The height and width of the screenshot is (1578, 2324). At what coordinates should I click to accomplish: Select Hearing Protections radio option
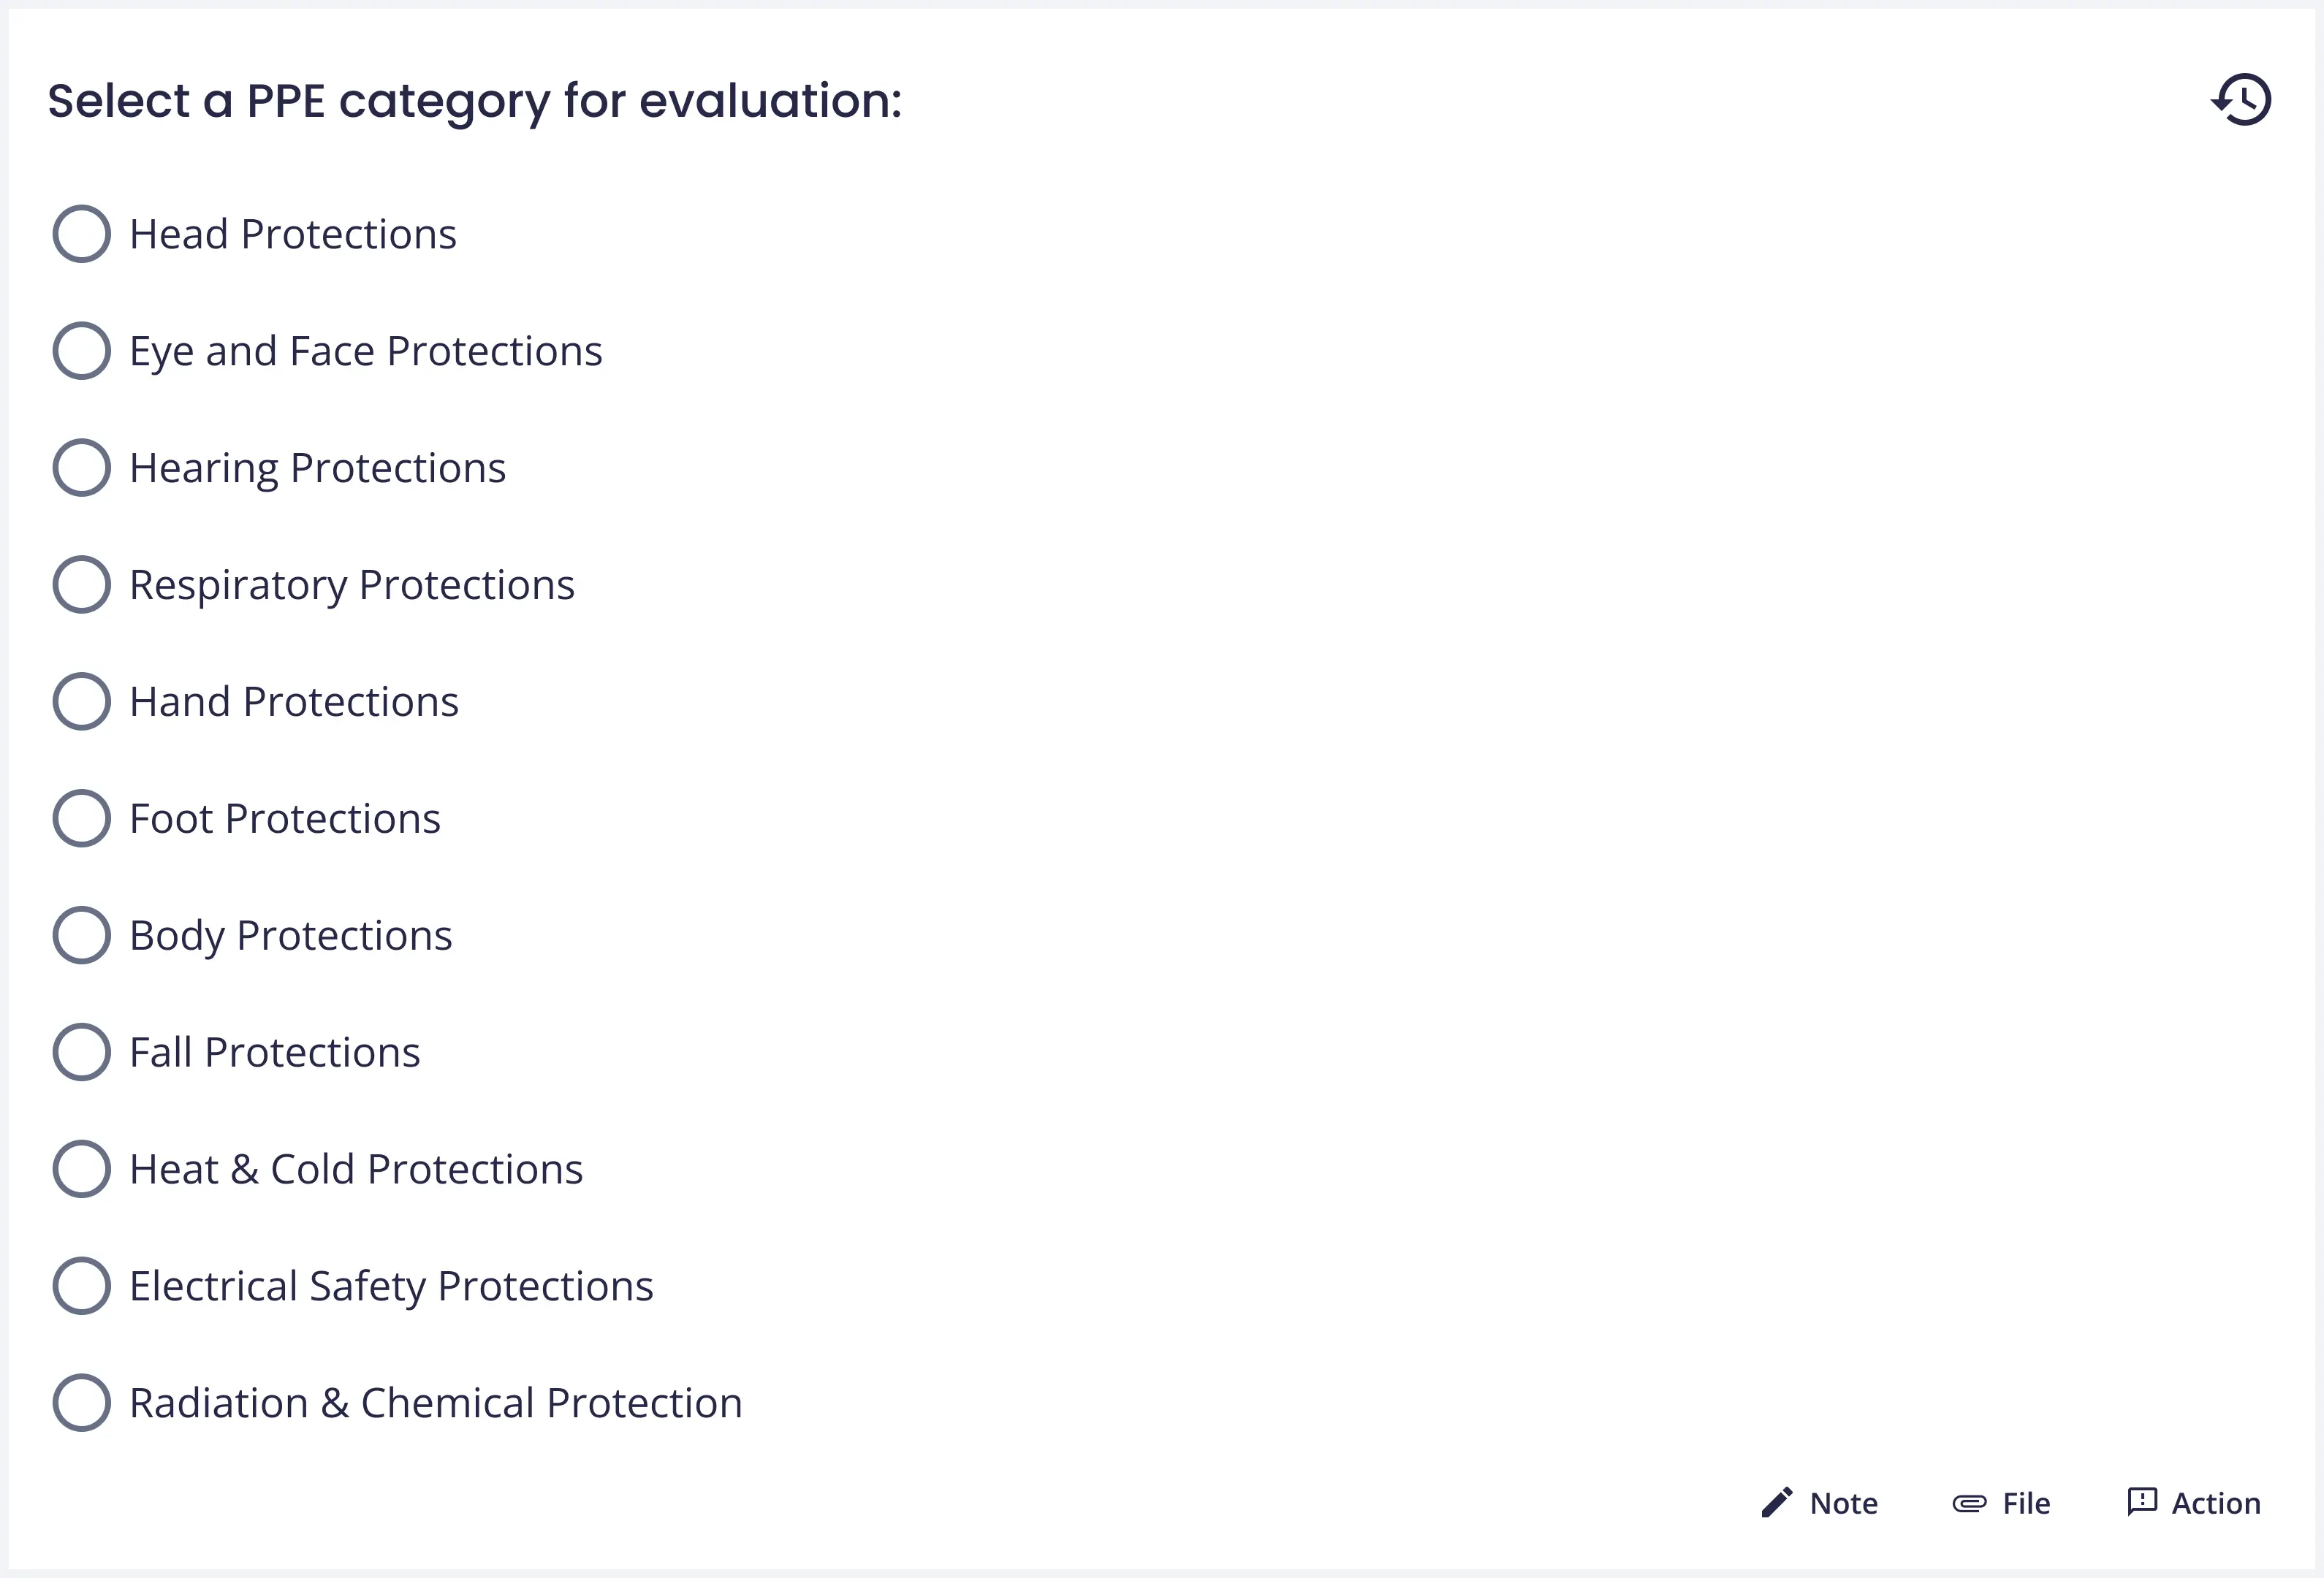pos(81,468)
